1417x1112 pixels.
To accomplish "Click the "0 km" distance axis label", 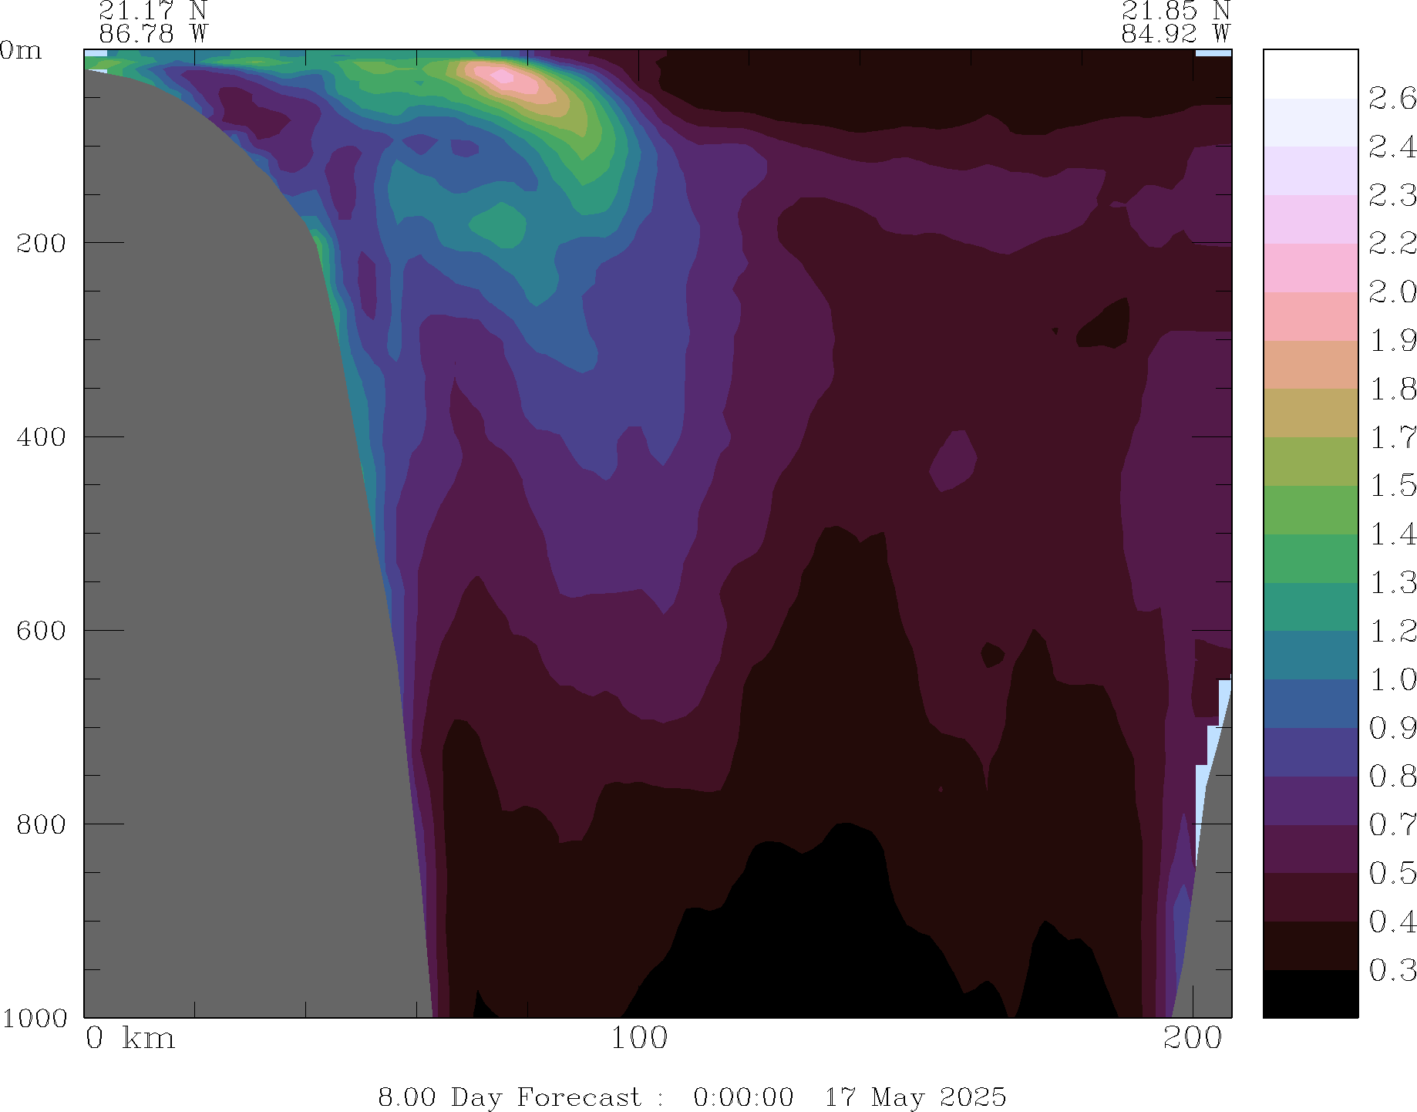I will click(130, 1038).
